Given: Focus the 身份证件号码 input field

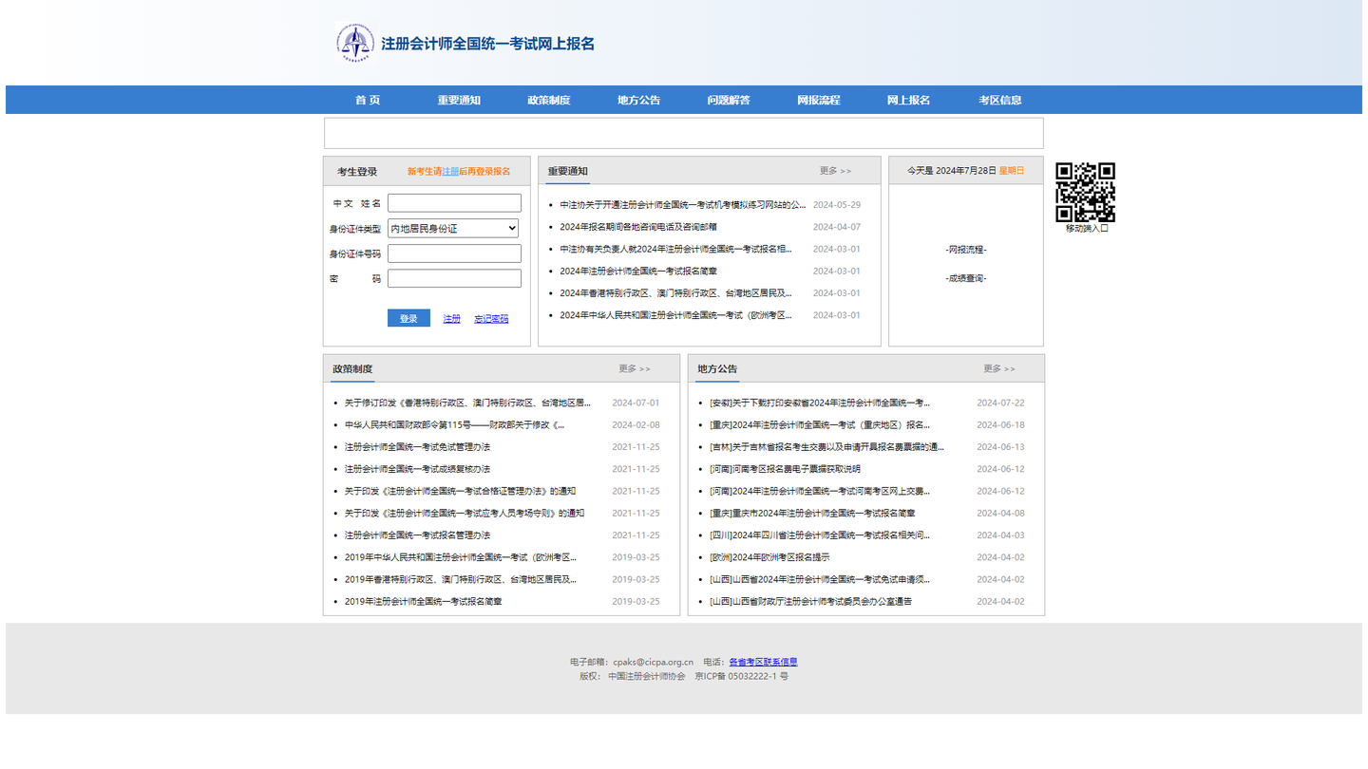Looking at the screenshot, I should click(454, 253).
